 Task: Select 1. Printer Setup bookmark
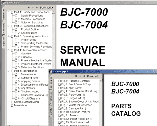27,40
